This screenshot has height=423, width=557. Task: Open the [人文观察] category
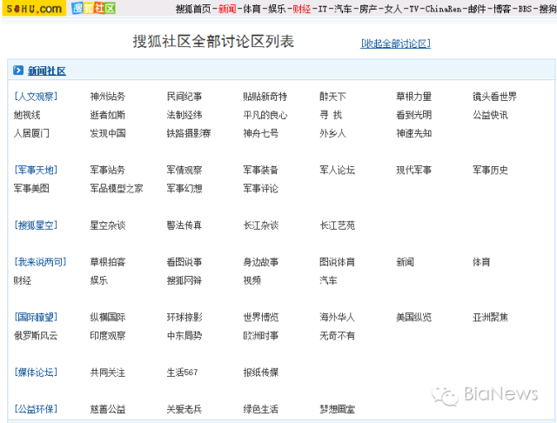pos(36,97)
